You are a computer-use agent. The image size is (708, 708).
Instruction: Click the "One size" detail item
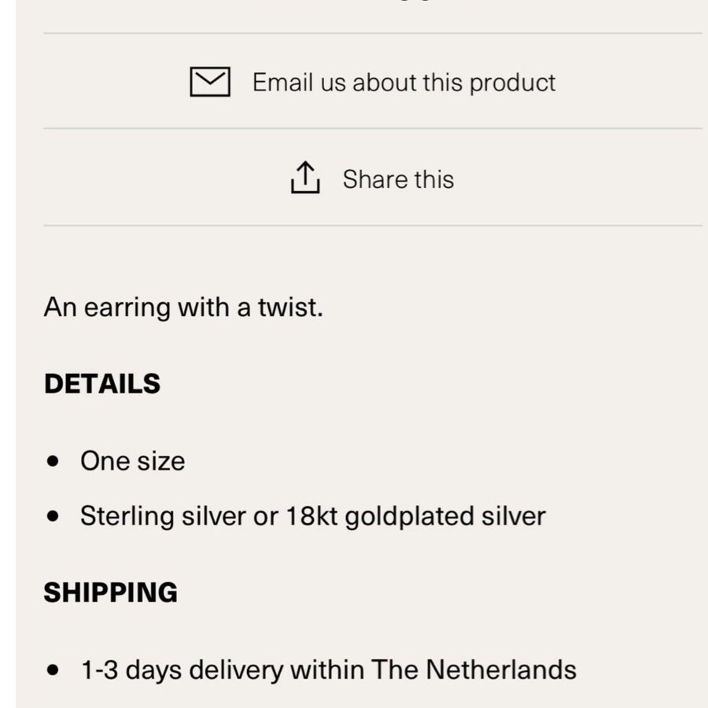click(132, 461)
